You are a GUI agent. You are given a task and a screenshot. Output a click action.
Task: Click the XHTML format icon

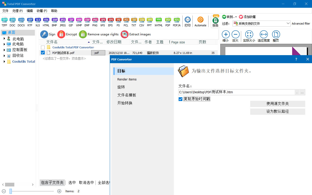(159, 20)
